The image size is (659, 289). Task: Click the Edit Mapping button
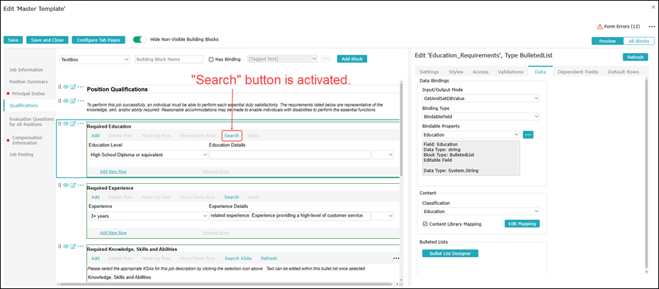(x=522, y=223)
